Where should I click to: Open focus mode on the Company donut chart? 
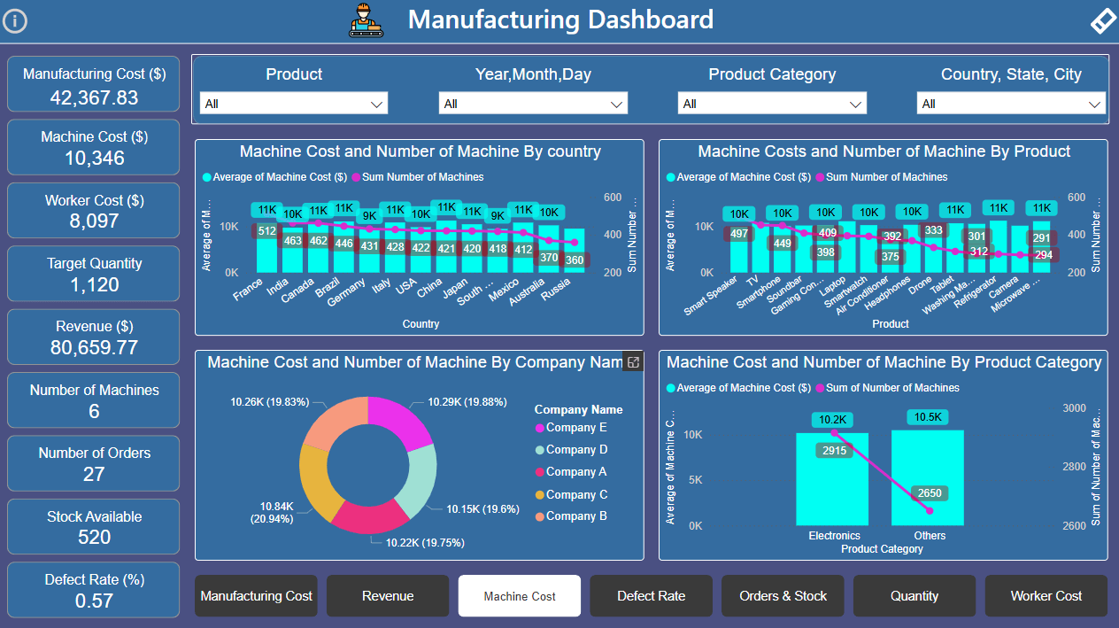pyautogui.click(x=632, y=362)
